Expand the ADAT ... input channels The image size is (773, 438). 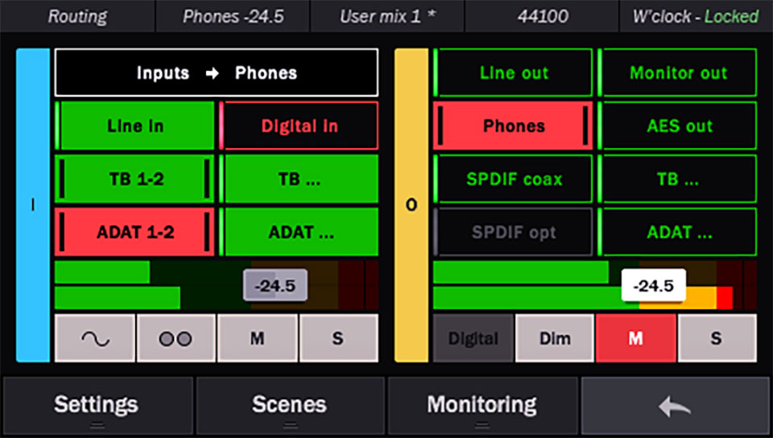point(300,232)
